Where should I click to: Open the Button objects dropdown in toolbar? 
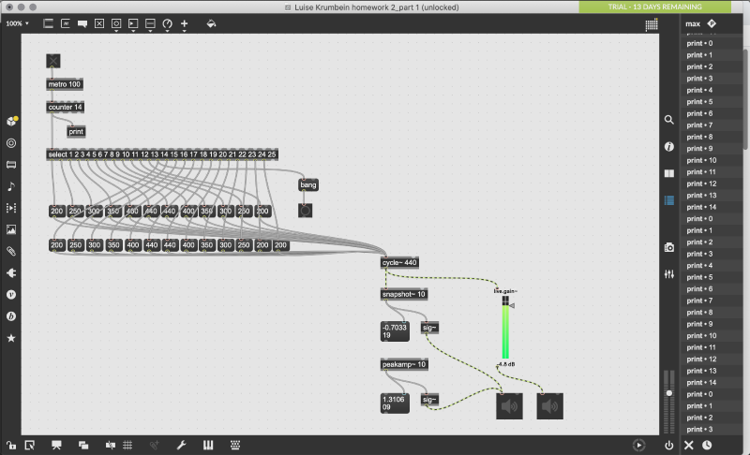[x=116, y=25]
